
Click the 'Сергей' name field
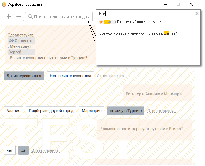[x=21, y=52]
